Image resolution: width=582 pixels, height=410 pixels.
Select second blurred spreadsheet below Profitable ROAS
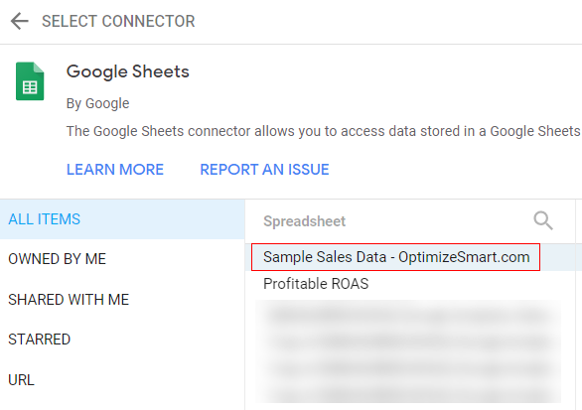point(408,342)
